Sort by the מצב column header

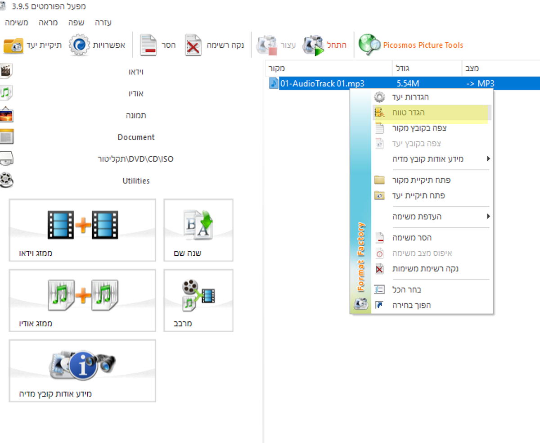(x=501, y=68)
